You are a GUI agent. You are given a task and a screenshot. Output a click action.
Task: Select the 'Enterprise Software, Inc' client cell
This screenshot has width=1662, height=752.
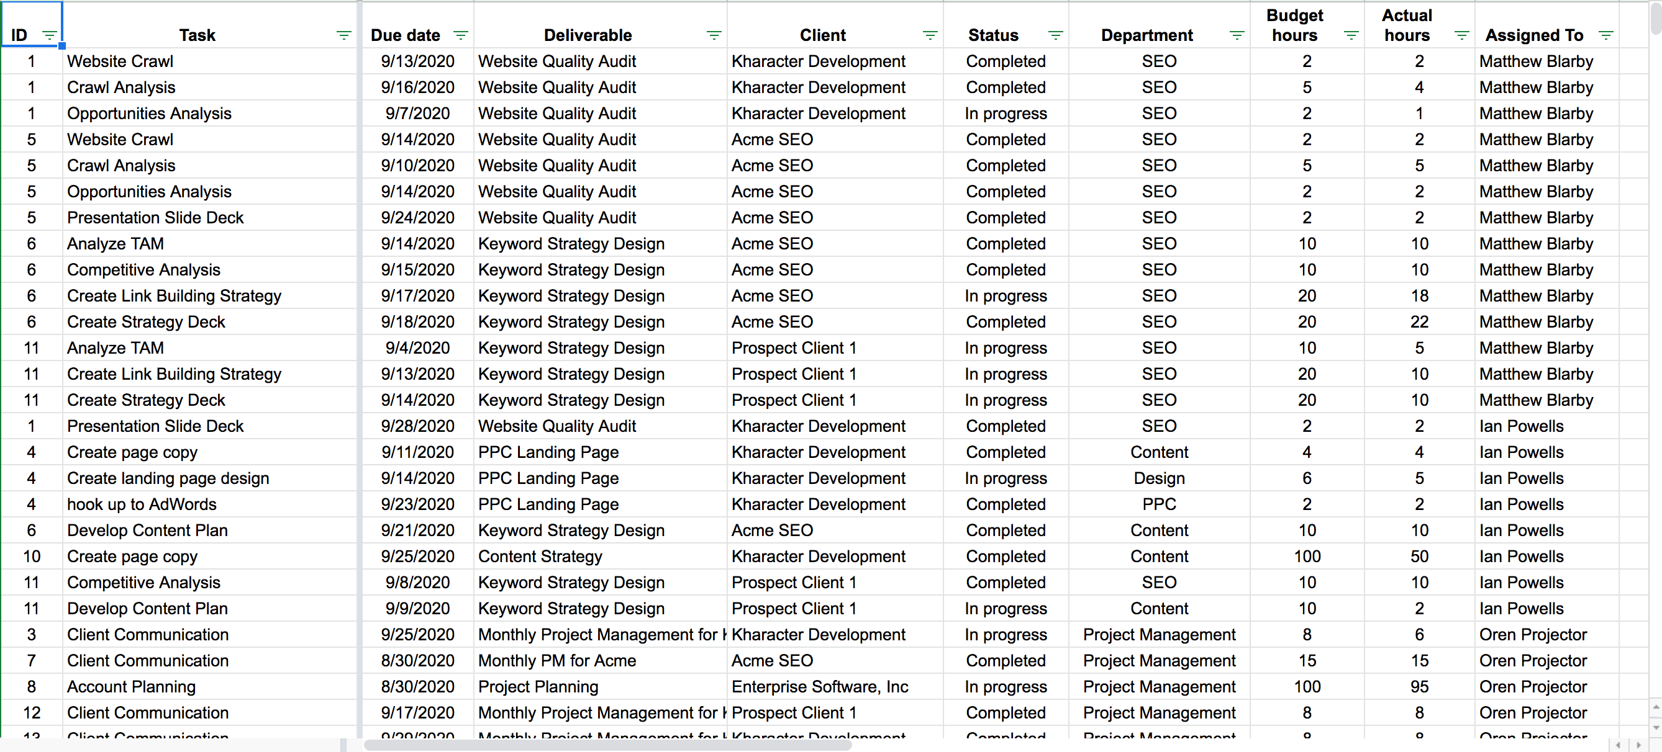tap(835, 687)
